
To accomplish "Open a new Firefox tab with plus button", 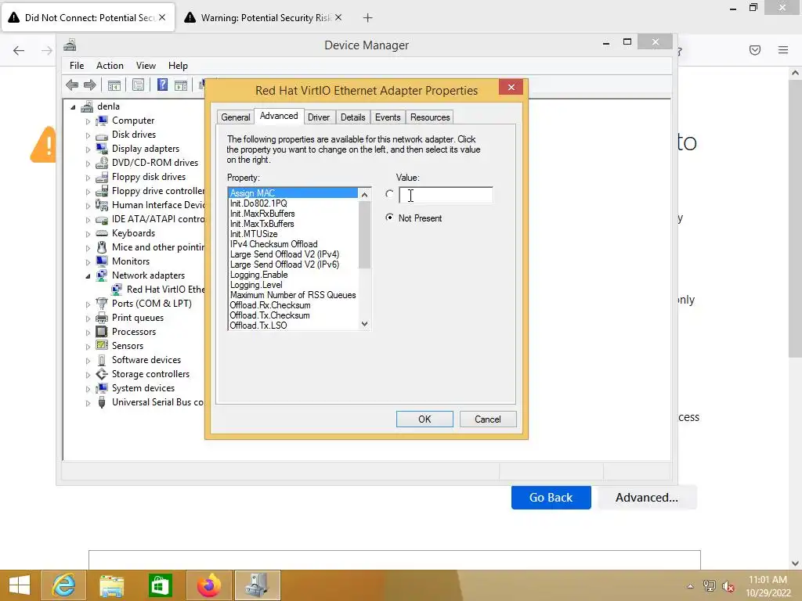I will [367, 18].
